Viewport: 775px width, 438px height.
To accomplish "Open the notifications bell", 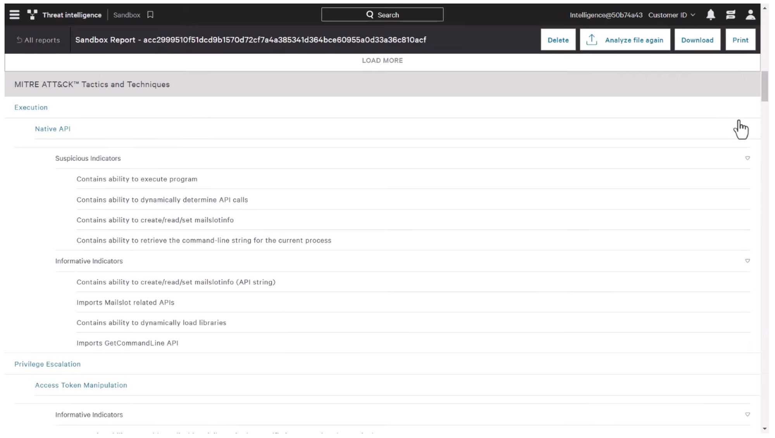I will tap(710, 15).
